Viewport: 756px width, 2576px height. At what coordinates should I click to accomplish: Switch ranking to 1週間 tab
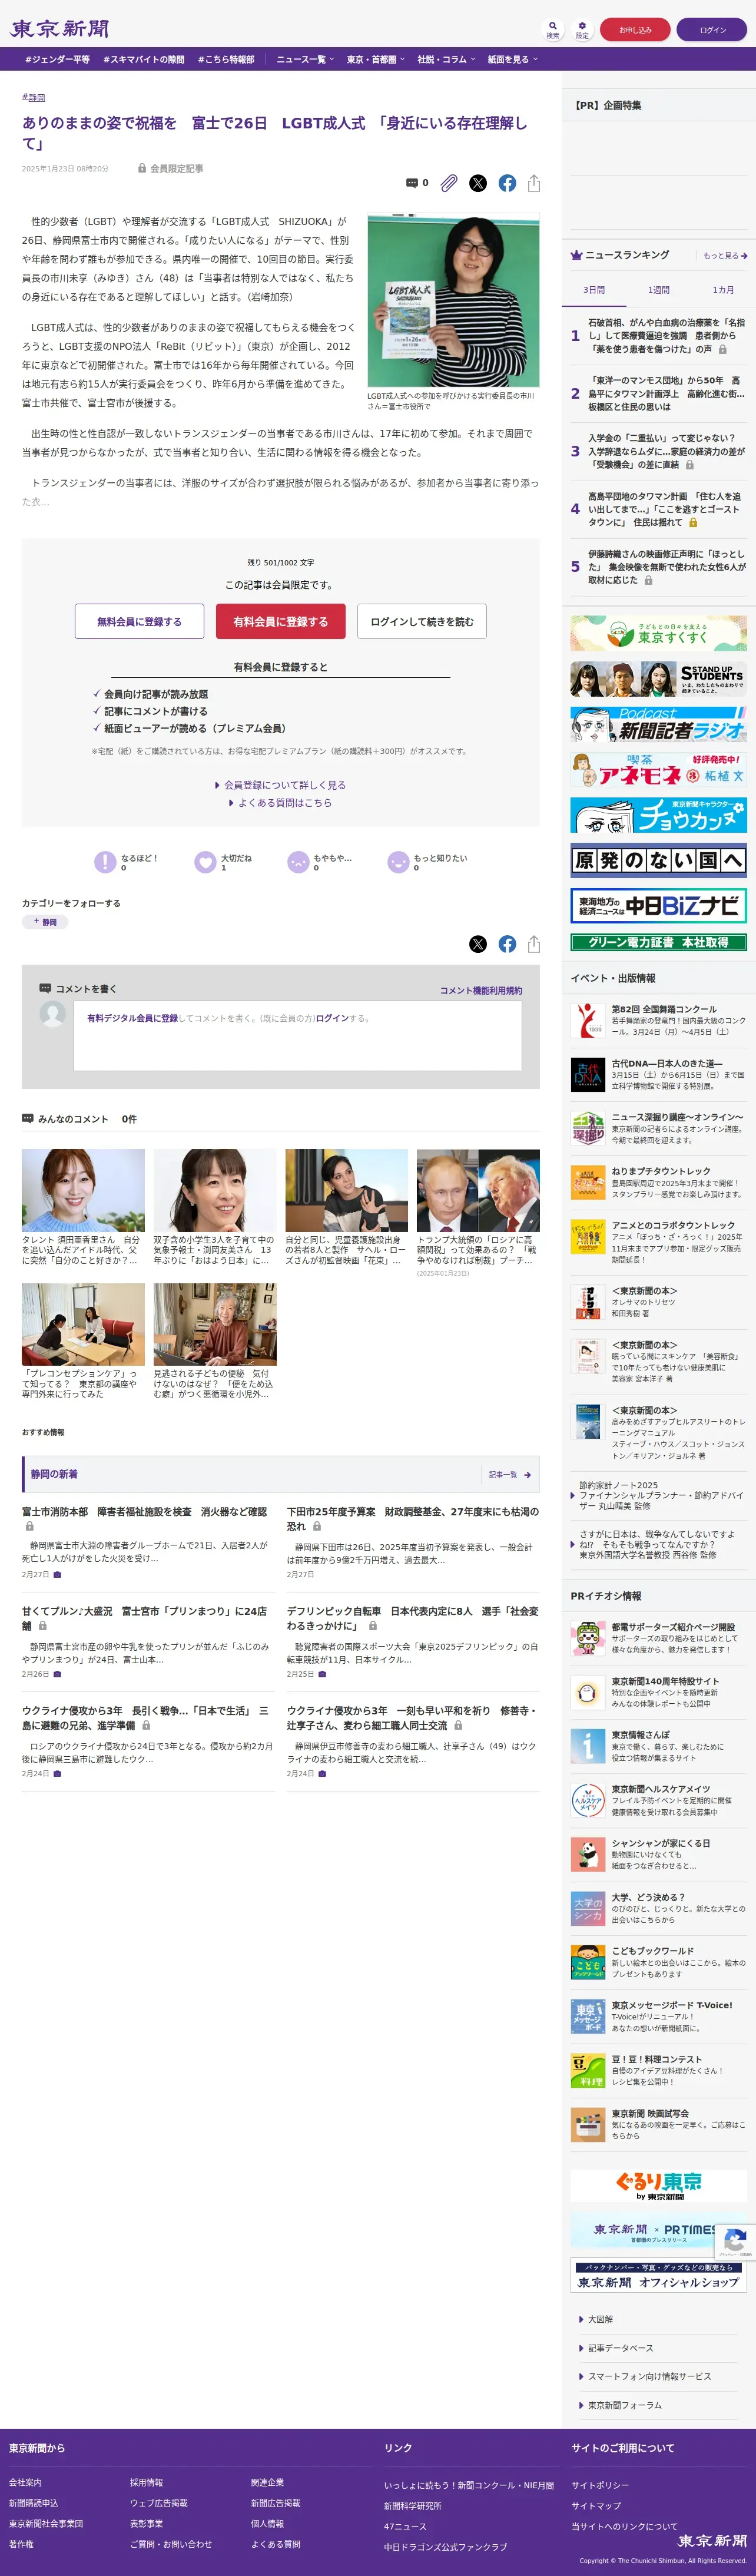(x=659, y=290)
